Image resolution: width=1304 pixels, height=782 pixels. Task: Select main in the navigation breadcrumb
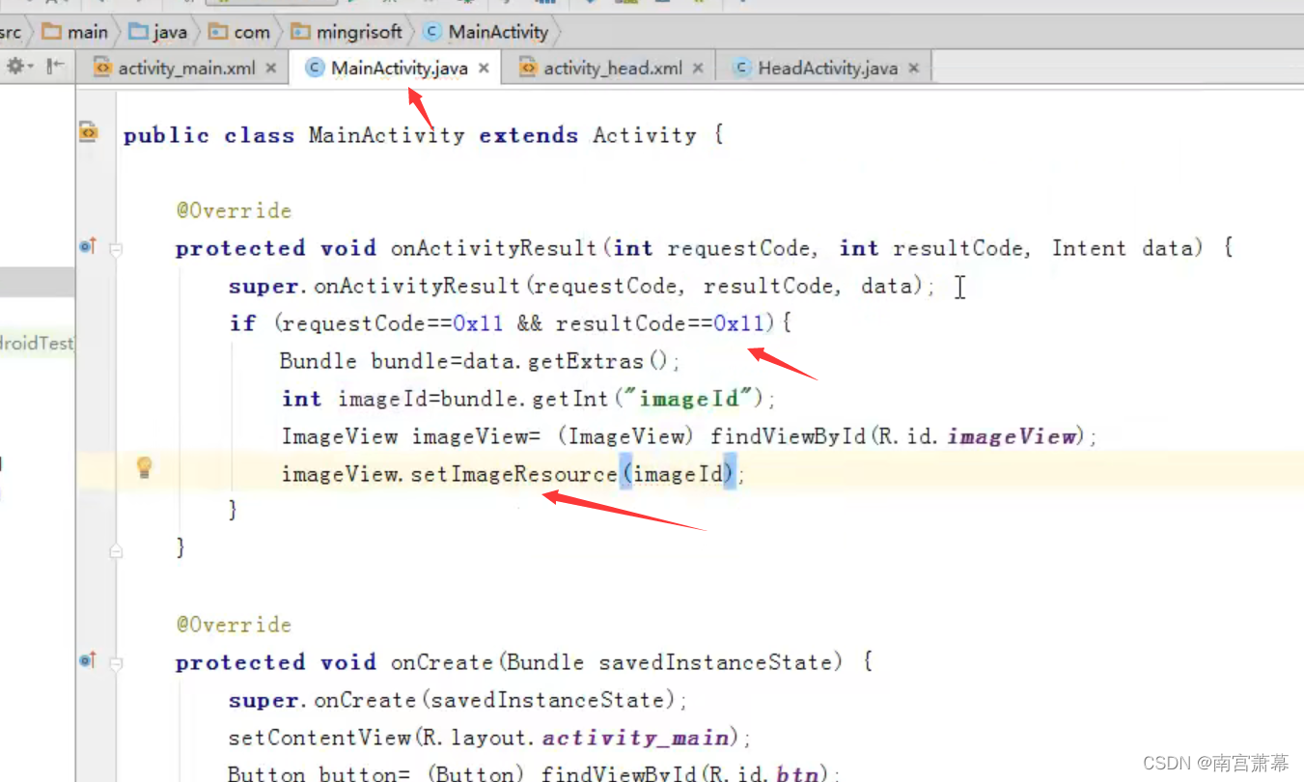tap(88, 32)
